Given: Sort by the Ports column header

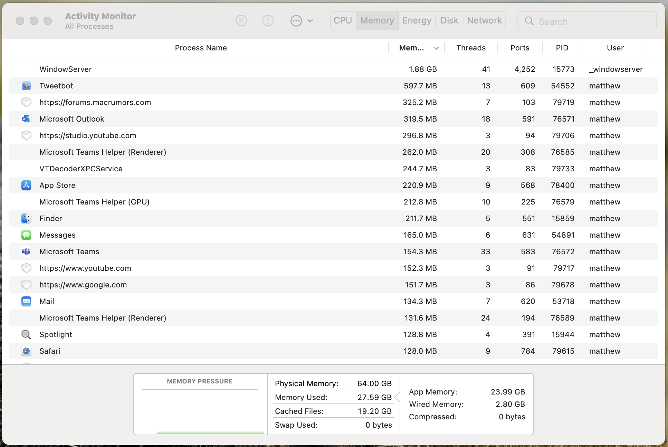Looking at the screenshot, I should click(520, 48).
